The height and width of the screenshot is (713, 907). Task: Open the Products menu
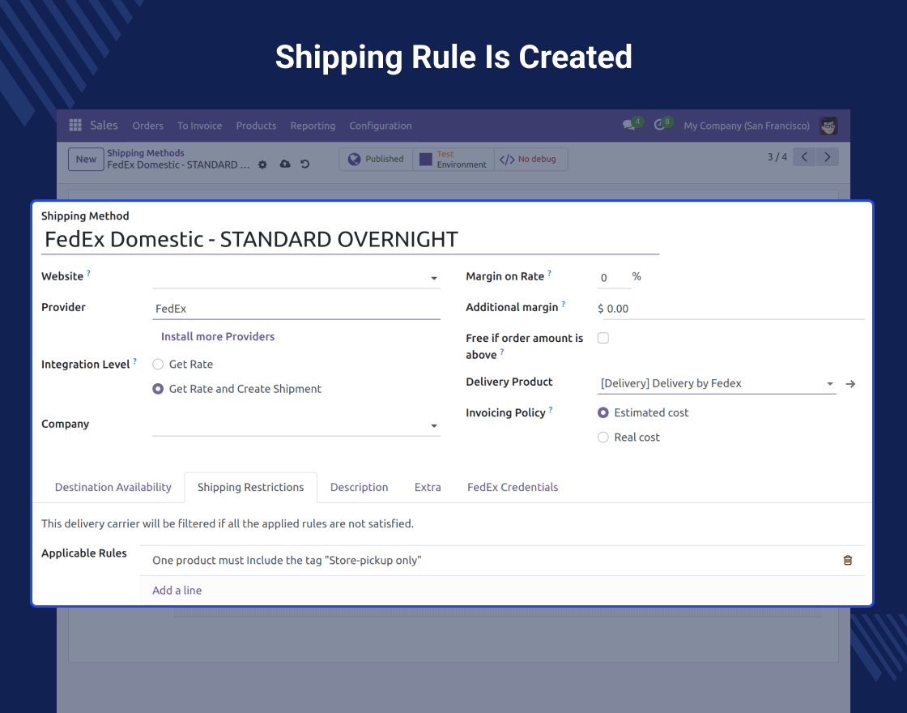click(256, 126)
